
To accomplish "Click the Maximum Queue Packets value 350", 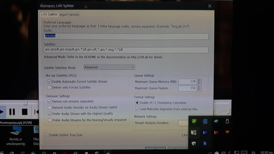I will click(188, 88).
